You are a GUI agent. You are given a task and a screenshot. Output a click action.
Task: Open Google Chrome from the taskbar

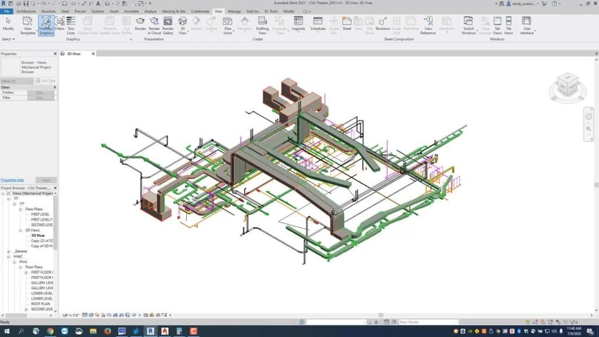[50, 331]
